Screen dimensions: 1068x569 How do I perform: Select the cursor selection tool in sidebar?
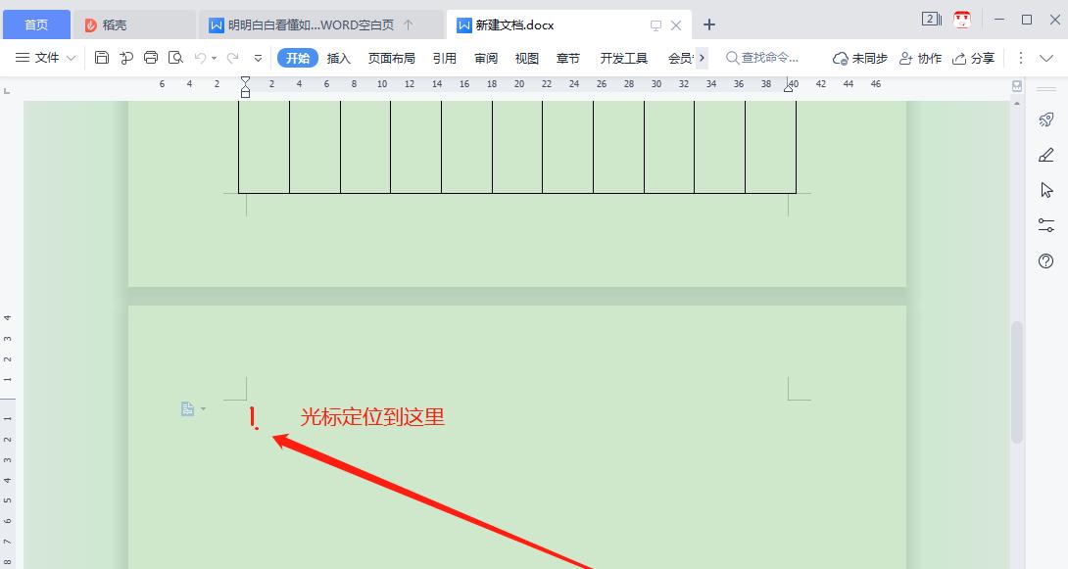[1046, 190]
